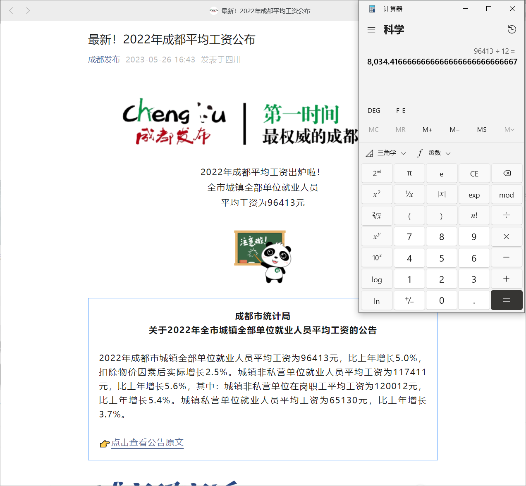Click the expression 96413 ÷ 12 =
526x486 pixels.
pos(494,51)
